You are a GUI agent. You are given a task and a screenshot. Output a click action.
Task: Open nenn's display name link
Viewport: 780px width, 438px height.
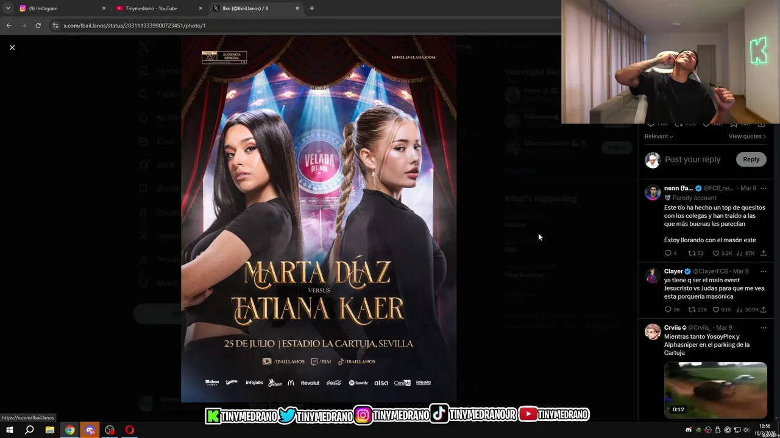678,189
